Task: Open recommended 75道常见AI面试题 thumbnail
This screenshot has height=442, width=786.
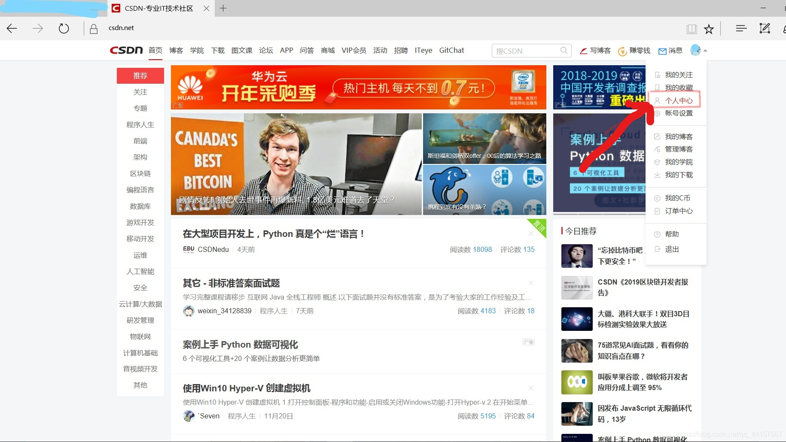Action: pyautogui.click(x=577, y=351)
